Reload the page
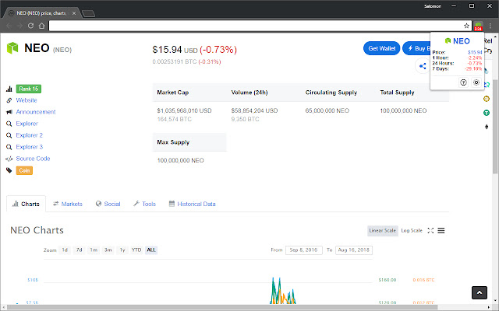The height and width of the screenshot is (311, 499). [30, 26]
